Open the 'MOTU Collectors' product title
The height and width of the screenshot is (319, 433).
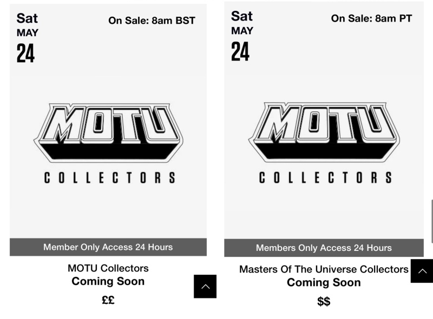[x=108, y=268]
